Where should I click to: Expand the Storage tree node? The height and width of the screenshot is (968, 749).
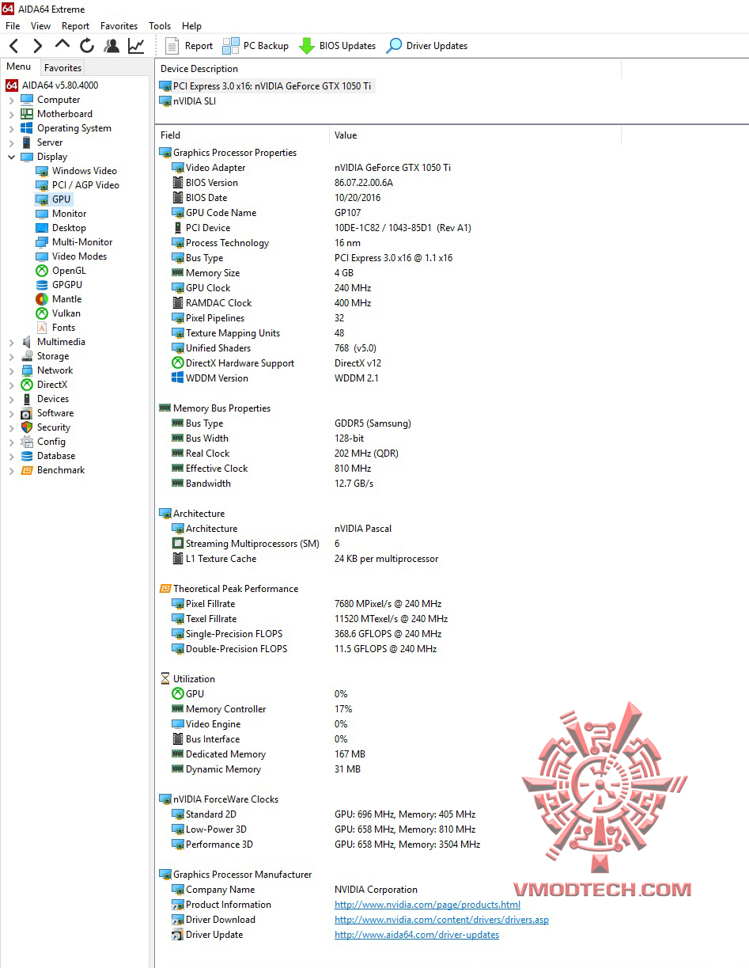point(11,356)
